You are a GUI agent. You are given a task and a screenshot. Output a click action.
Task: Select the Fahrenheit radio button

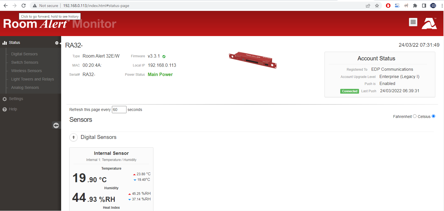tap(415, 116)
